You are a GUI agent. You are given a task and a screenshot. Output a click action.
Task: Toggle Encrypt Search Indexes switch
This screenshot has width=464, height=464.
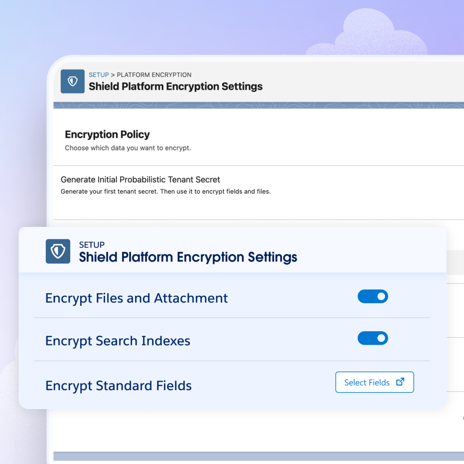(372, 338)
